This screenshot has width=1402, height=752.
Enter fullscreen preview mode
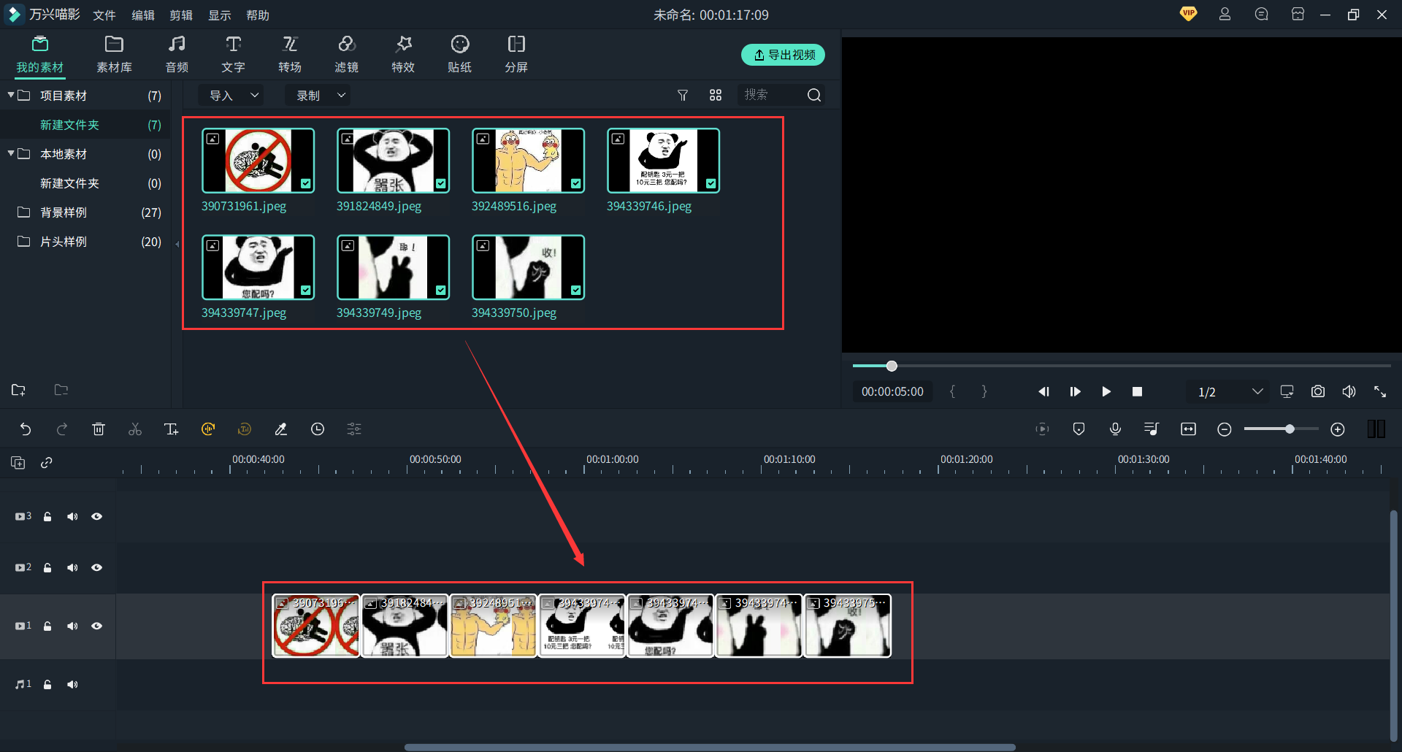[x=1380, y=392]
